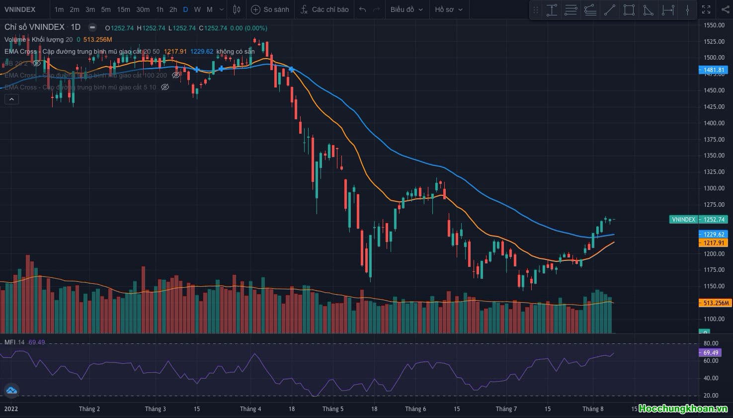The width and height of the screenshot is (733, 418).
Task: Open the candlestick chart style selector
Action: click(x=237, y=9)
